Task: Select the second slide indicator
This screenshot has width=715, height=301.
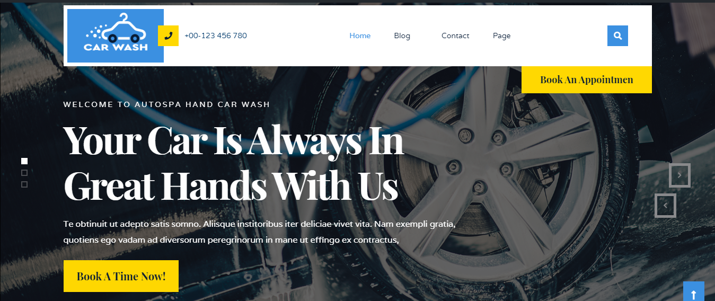Action: tap(24, 173)
